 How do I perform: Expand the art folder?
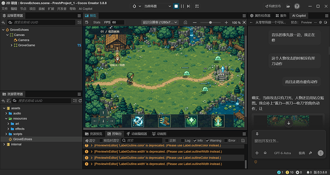point(8,124)
